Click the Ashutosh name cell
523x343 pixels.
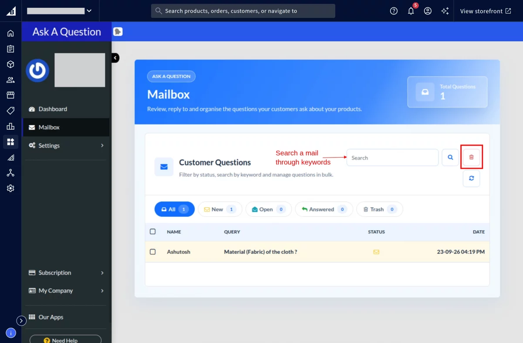[x=179, y=252]
